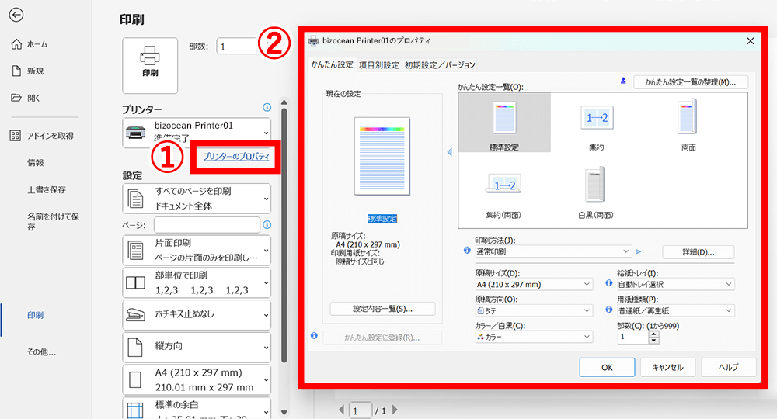Click OK in printer properties dialog
Image resolution: width=777 pixels, height=419 pixels.
607,368
